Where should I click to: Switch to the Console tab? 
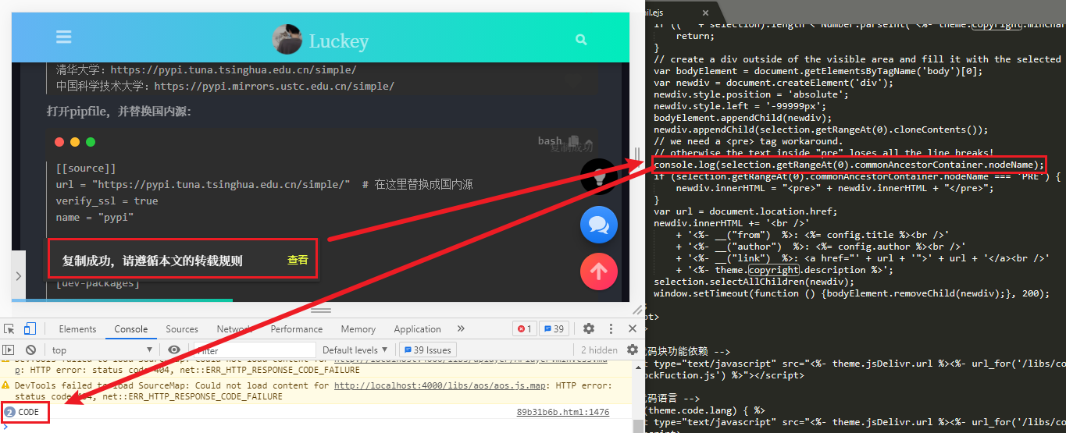pyautogui.click(x=131, y=329)
